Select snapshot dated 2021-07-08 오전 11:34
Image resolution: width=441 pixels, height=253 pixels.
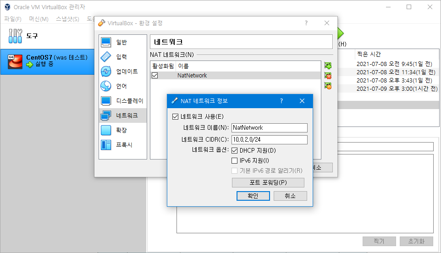coord(396,72)
